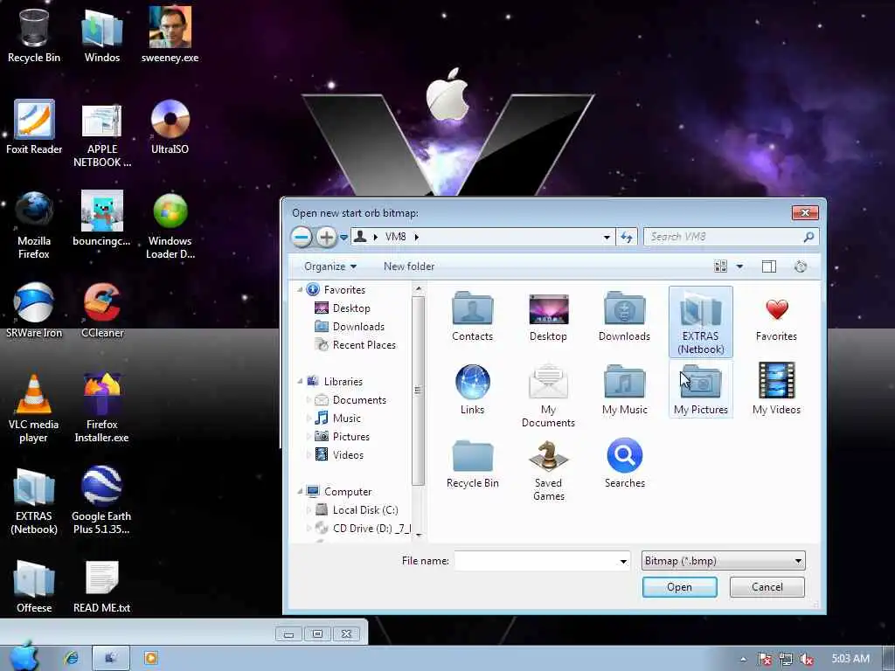Open the network tray icon
Screen dimensions: 895x671
786,660
